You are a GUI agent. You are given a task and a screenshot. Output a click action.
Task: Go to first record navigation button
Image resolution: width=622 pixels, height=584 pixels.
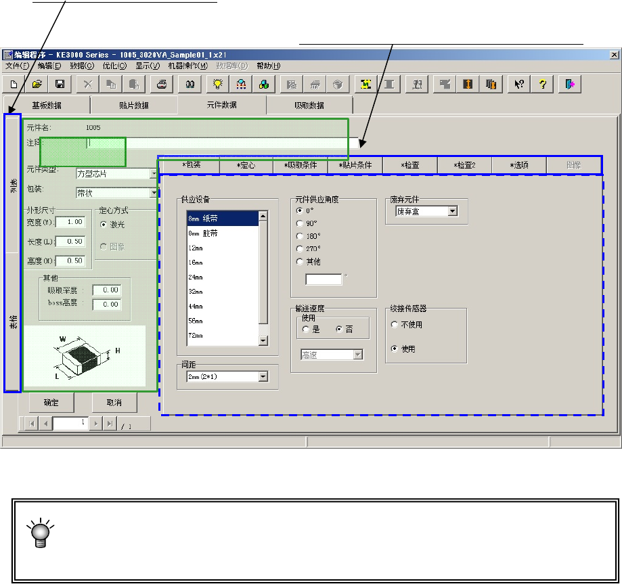[32, 424]
